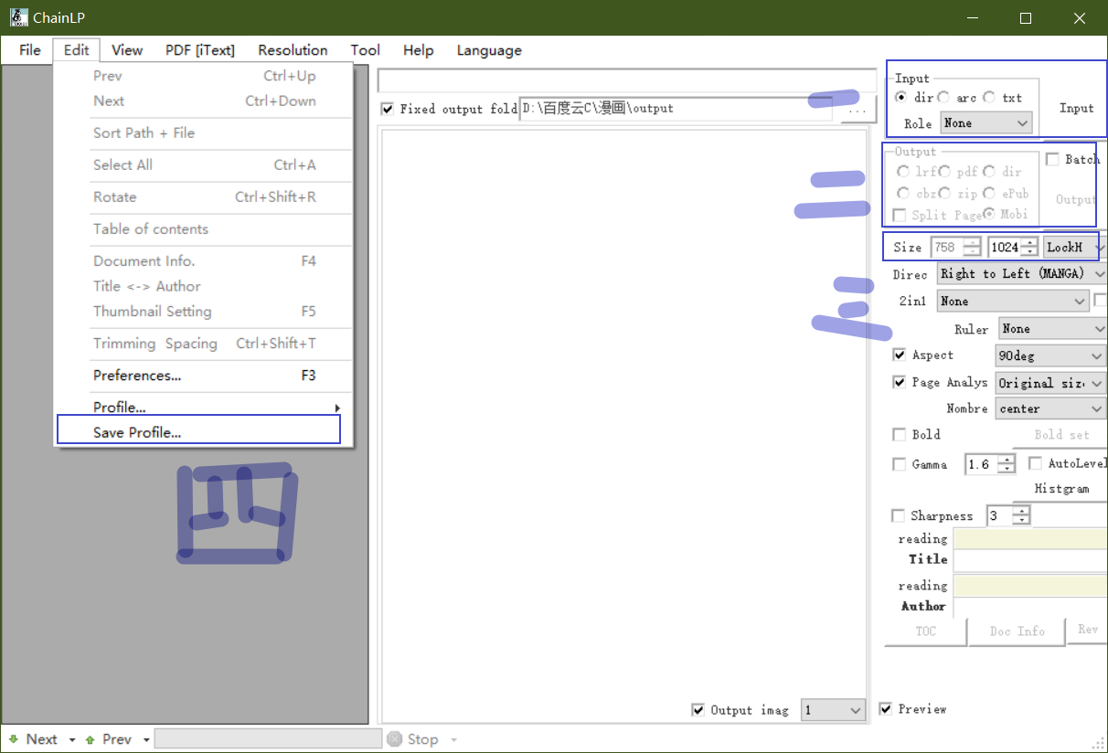Open the View menu
The width and height of the screenshot is (1108, 753).
click(x=127, y=50)
